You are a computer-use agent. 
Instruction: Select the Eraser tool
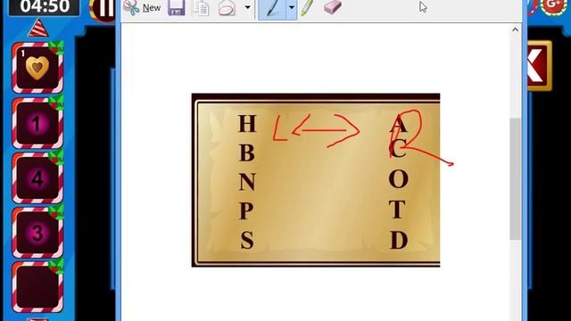click(332, 7)
